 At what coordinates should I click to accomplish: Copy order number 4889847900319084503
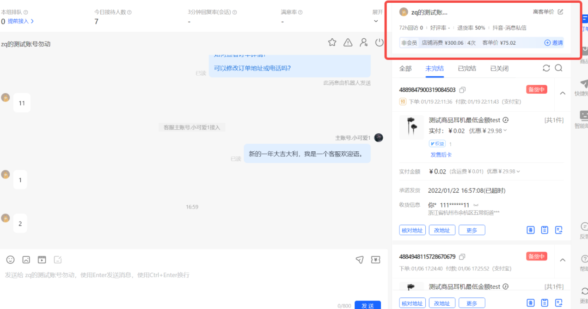click(462, 90)
